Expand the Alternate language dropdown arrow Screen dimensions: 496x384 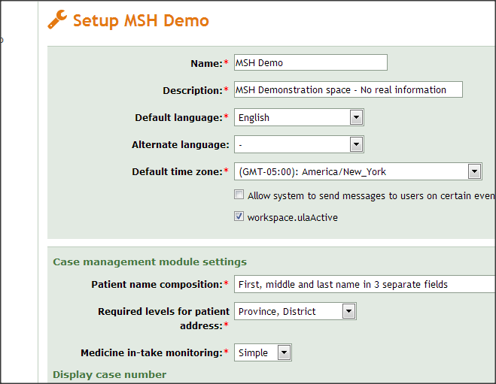[357, 144]
